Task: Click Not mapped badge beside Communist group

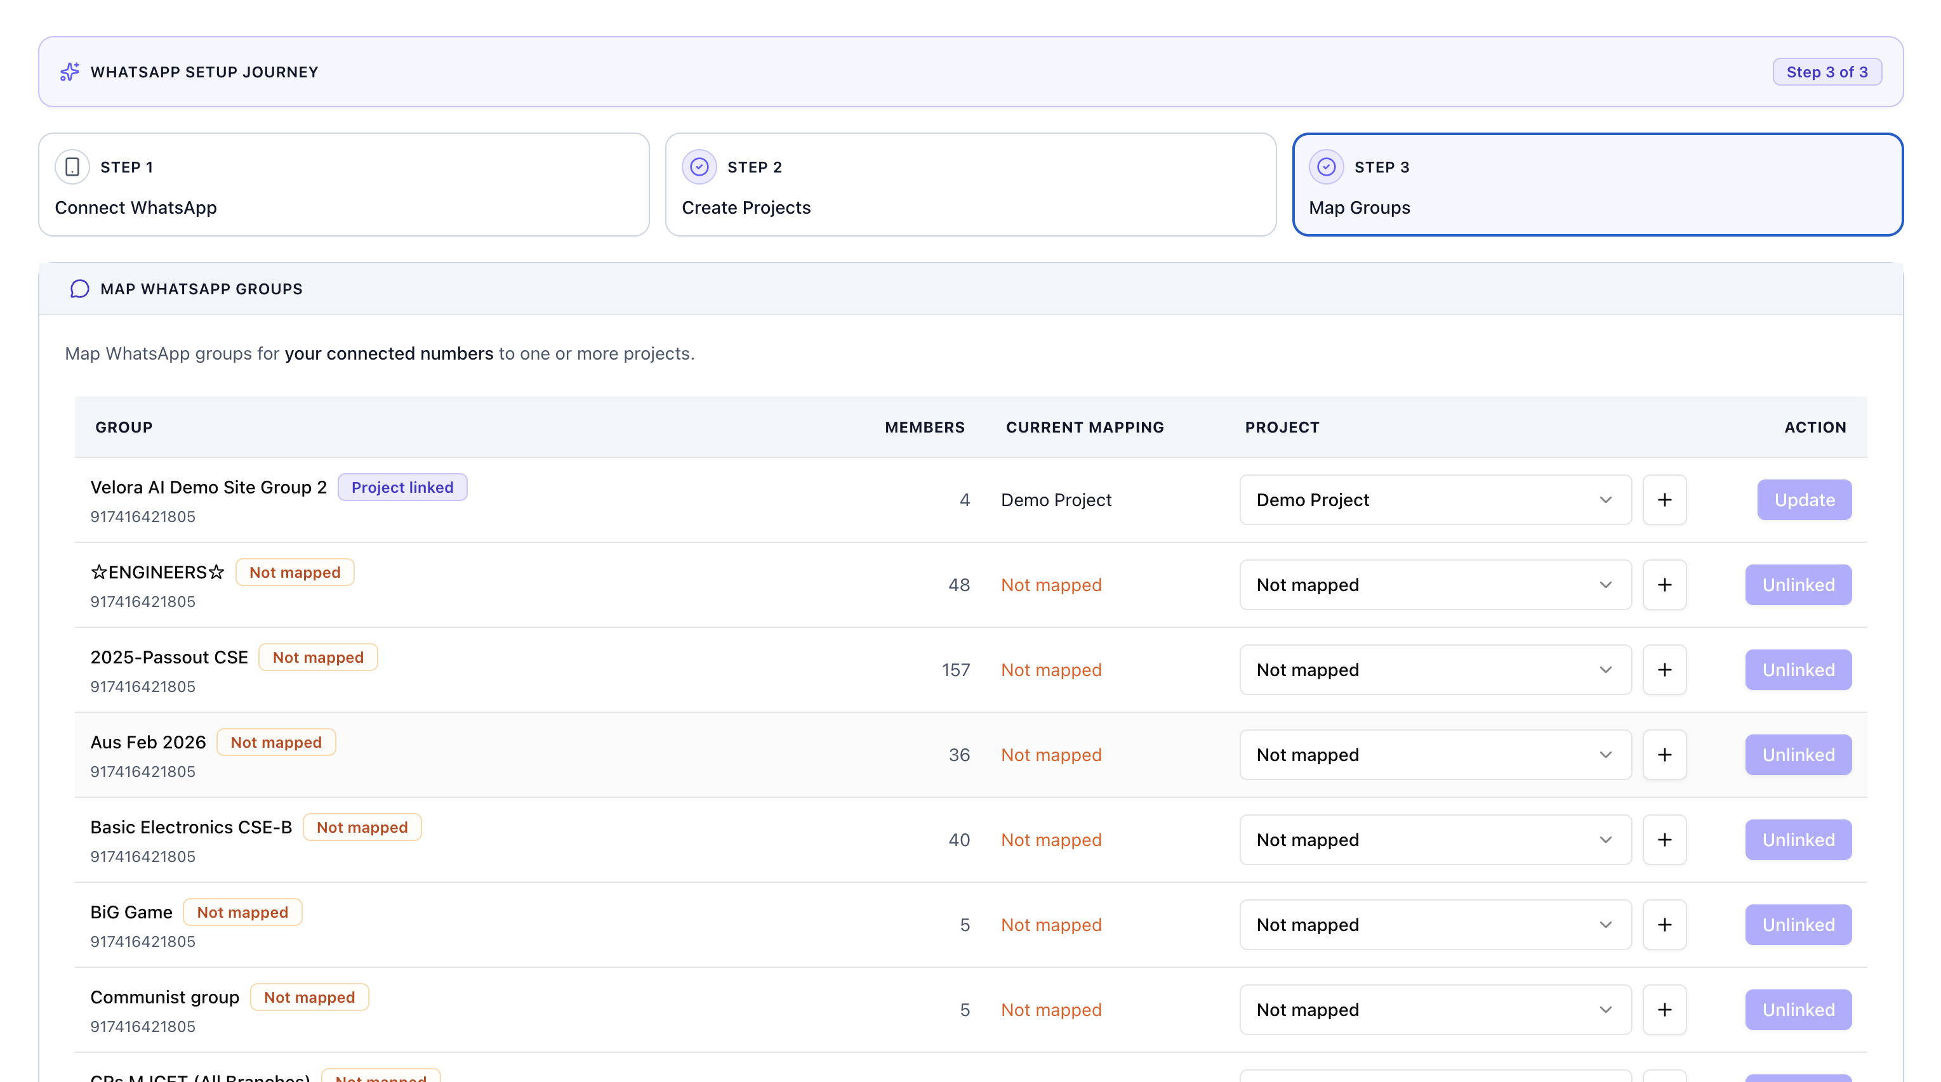Action: coord(309,998)
